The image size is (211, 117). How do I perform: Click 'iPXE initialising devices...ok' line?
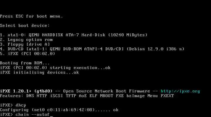point(40,73)
